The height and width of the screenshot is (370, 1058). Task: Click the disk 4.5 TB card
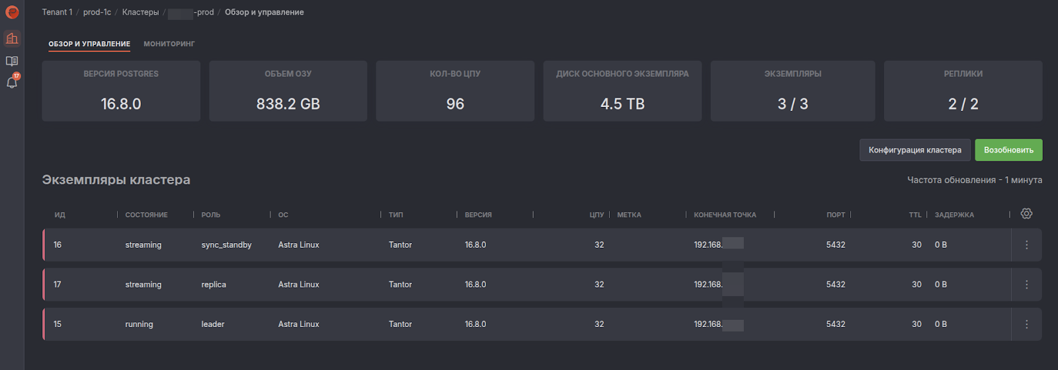[622, 91]
